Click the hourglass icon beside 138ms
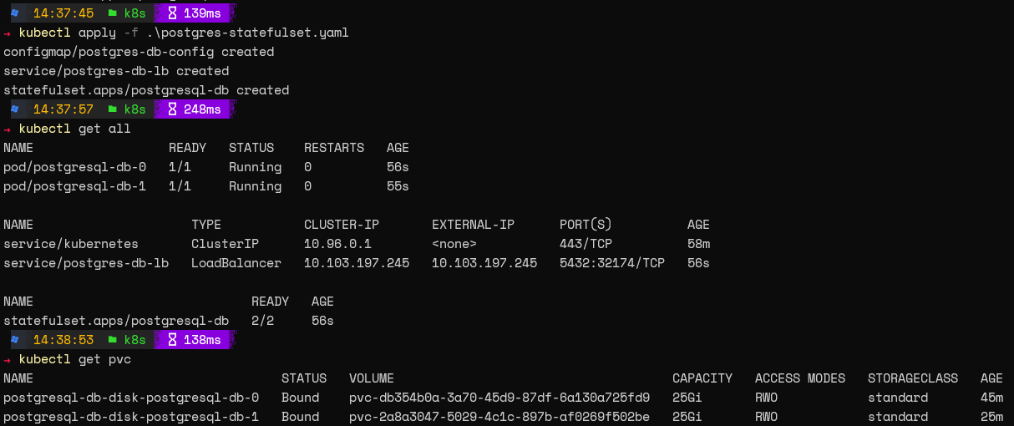Image resolution: width=1014 pixels, height=426 pixels. 173,340
